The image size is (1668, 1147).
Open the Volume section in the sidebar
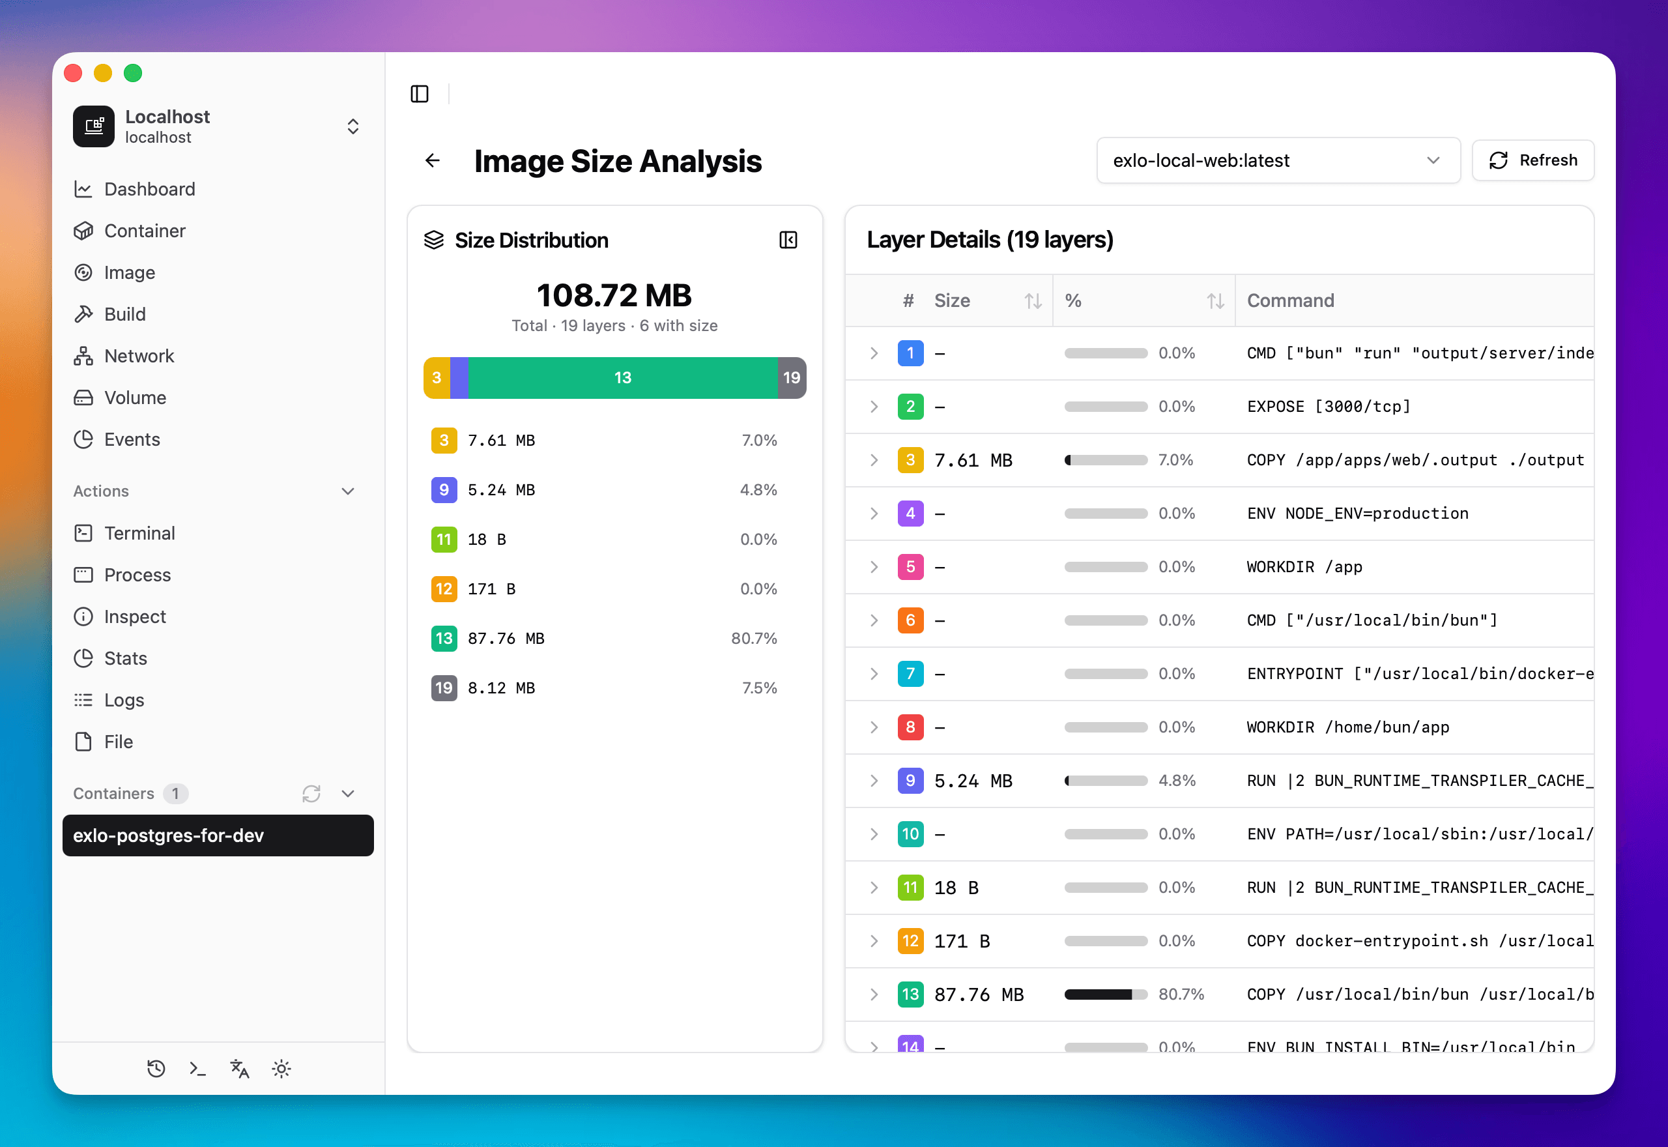pyautogui.click(x=134, y=397)
